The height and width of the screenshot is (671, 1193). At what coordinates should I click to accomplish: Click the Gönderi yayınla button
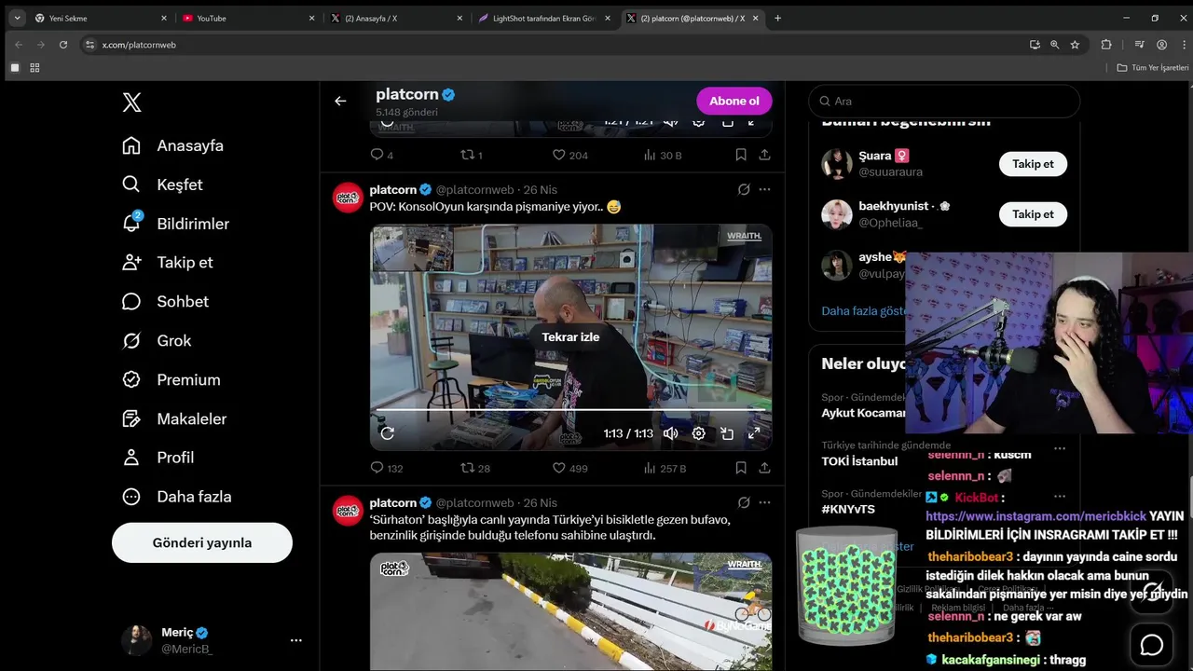tap(202, 542)
